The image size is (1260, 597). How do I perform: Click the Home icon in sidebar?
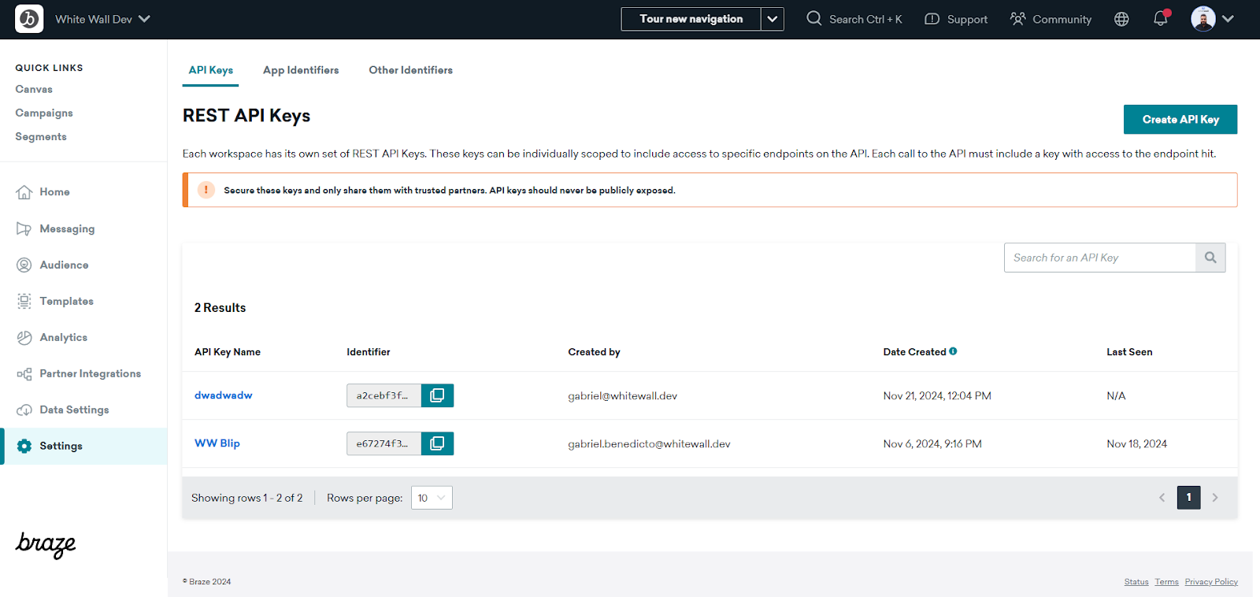(x=24, y=192)
